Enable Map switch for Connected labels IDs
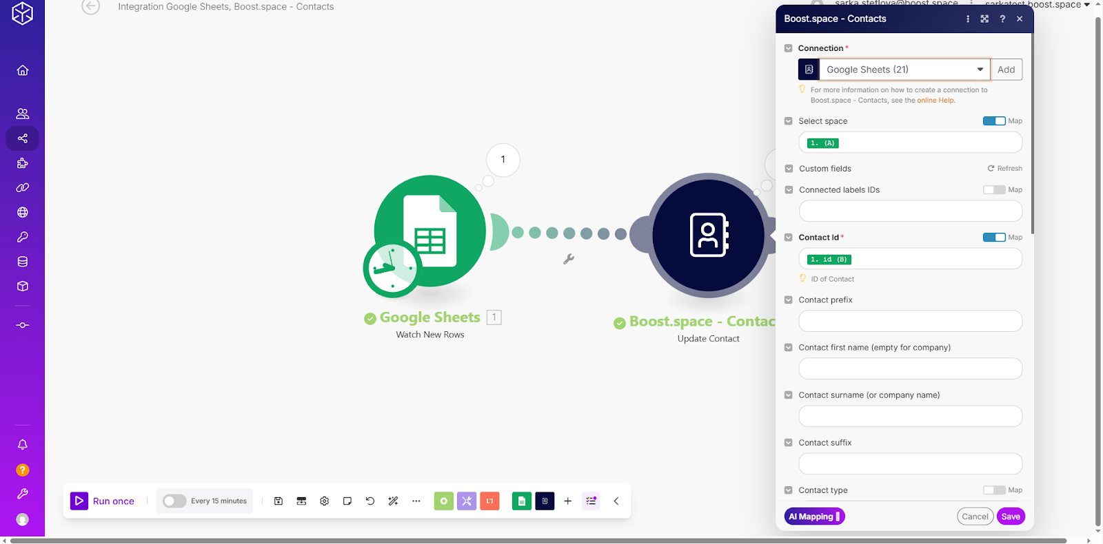1103x544 pixels. pyautogui.click(x=993, y=190)
